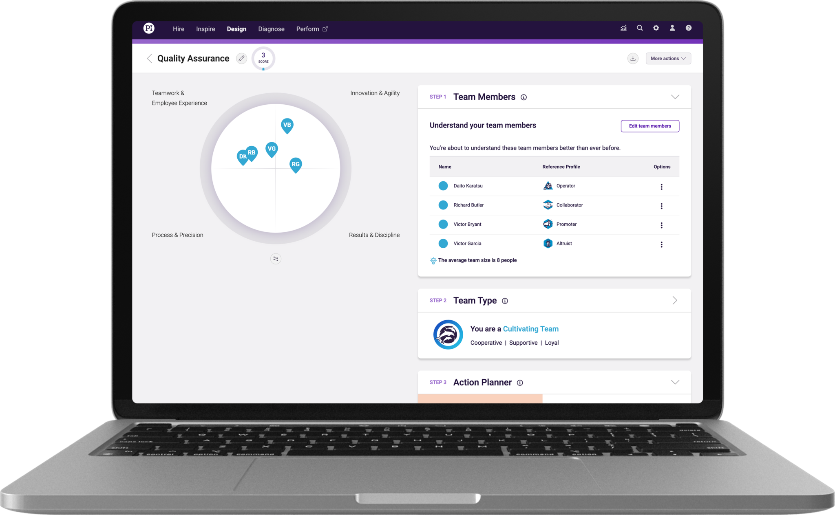835x515 pixels.
Task: Click the Edit team members button
Action: click(x=649, y=126)
